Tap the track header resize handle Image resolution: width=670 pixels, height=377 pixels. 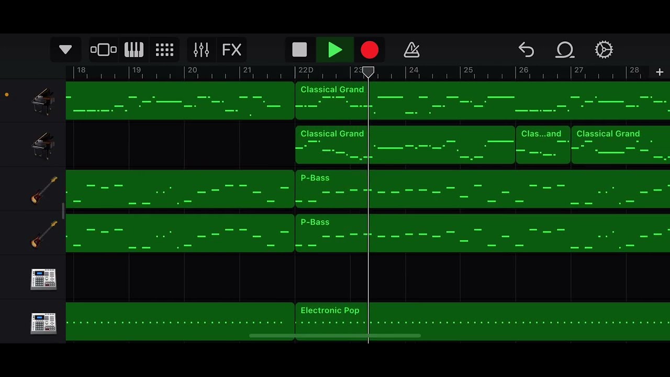pos(63,211)
